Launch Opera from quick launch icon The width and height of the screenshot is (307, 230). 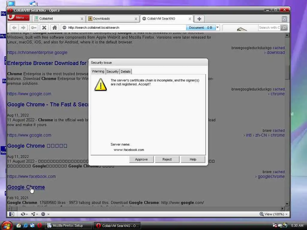(x=39, y=226)
